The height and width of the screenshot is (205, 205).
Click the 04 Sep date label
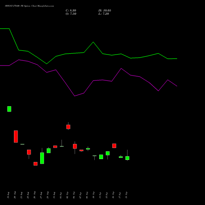tap(74, 195)
